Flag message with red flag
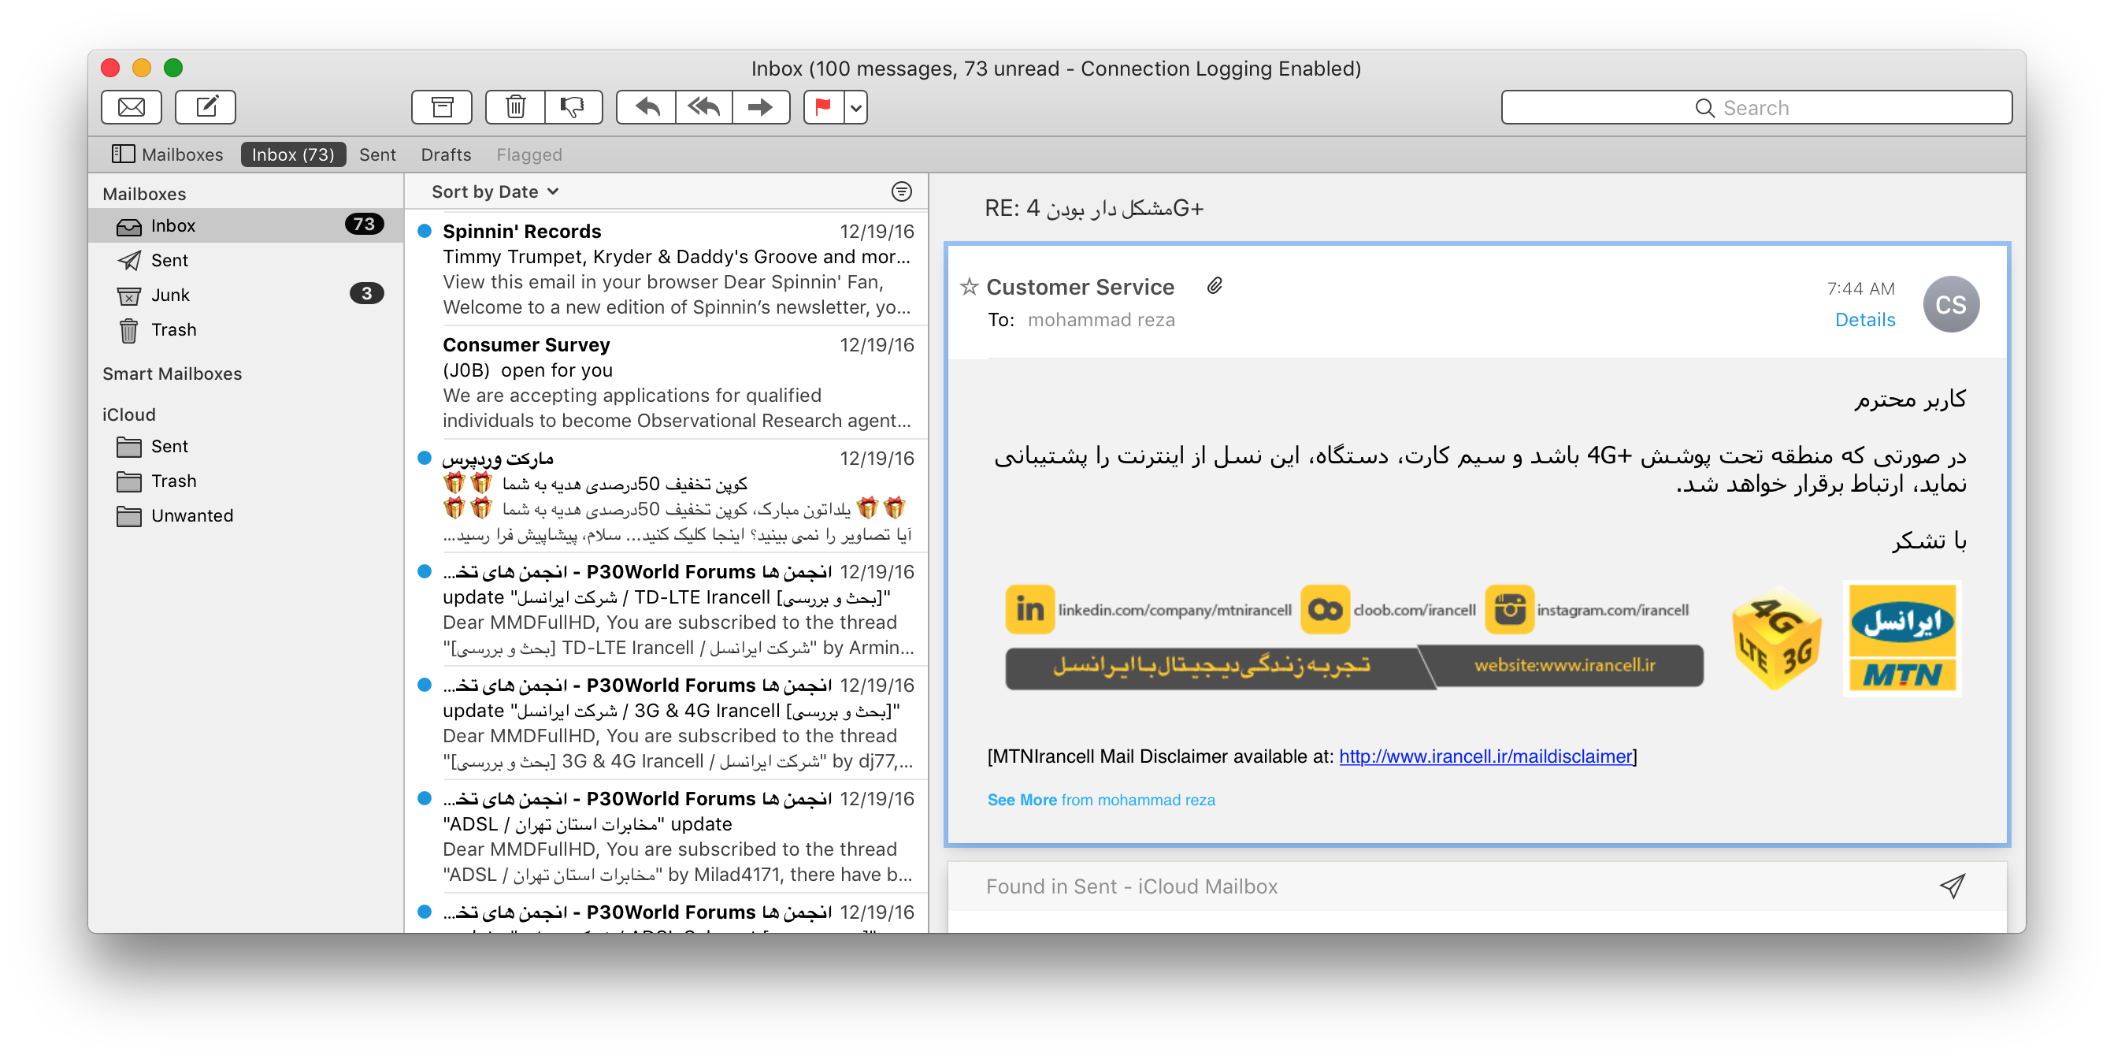The image size is (2114, 1059). pyautogui.click(x=824, y=107)
